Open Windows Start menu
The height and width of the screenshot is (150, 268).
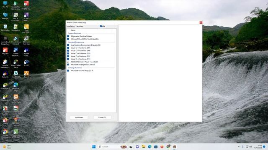pos(94,147)
